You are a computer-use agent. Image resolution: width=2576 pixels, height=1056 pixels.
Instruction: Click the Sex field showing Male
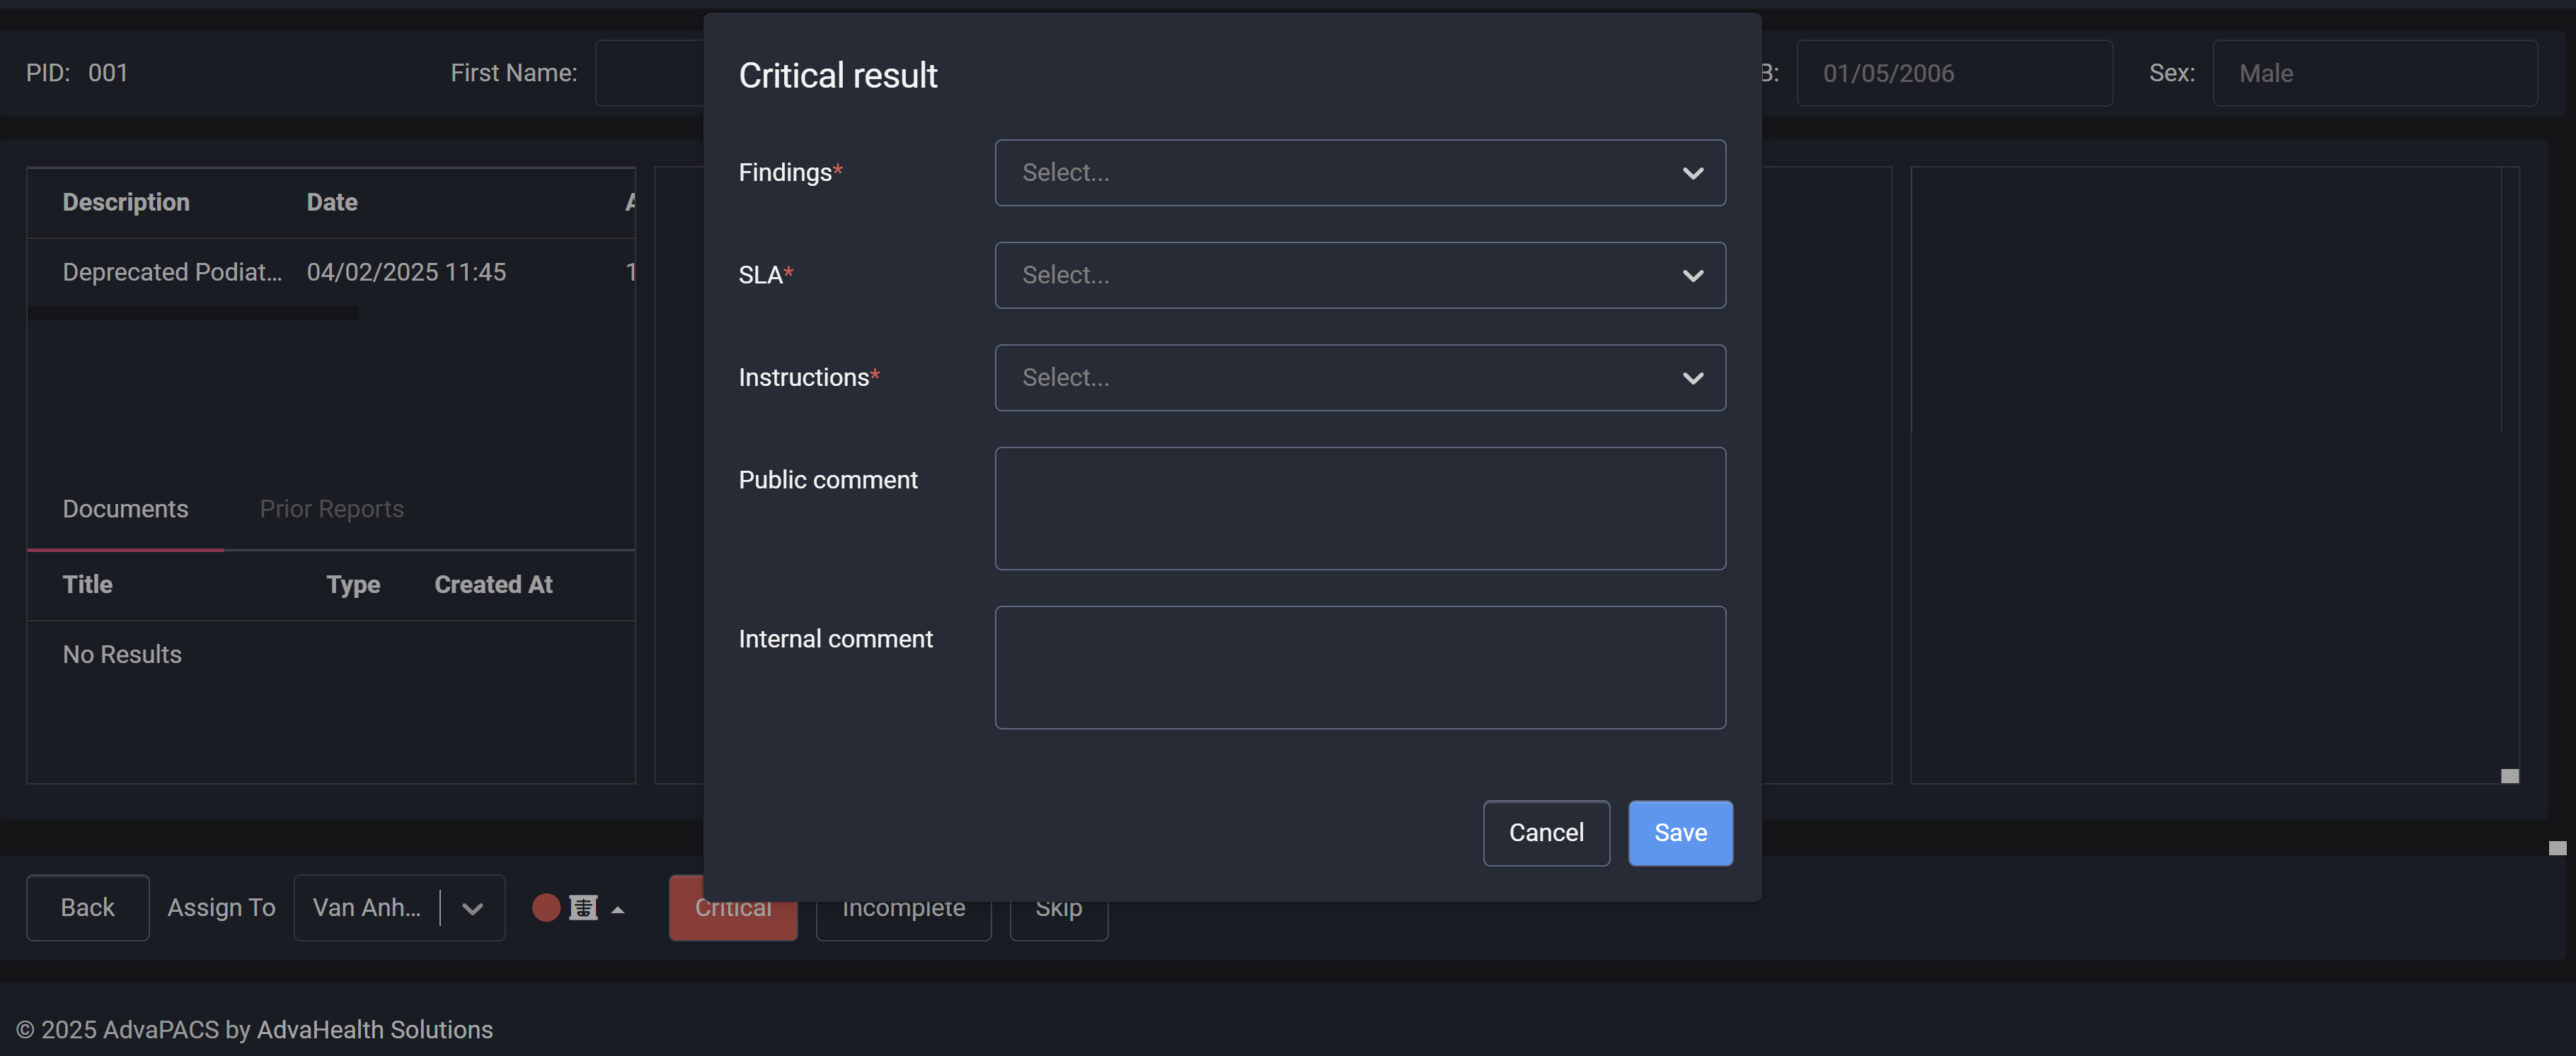pyautogui.click(x=2374, y=73)
